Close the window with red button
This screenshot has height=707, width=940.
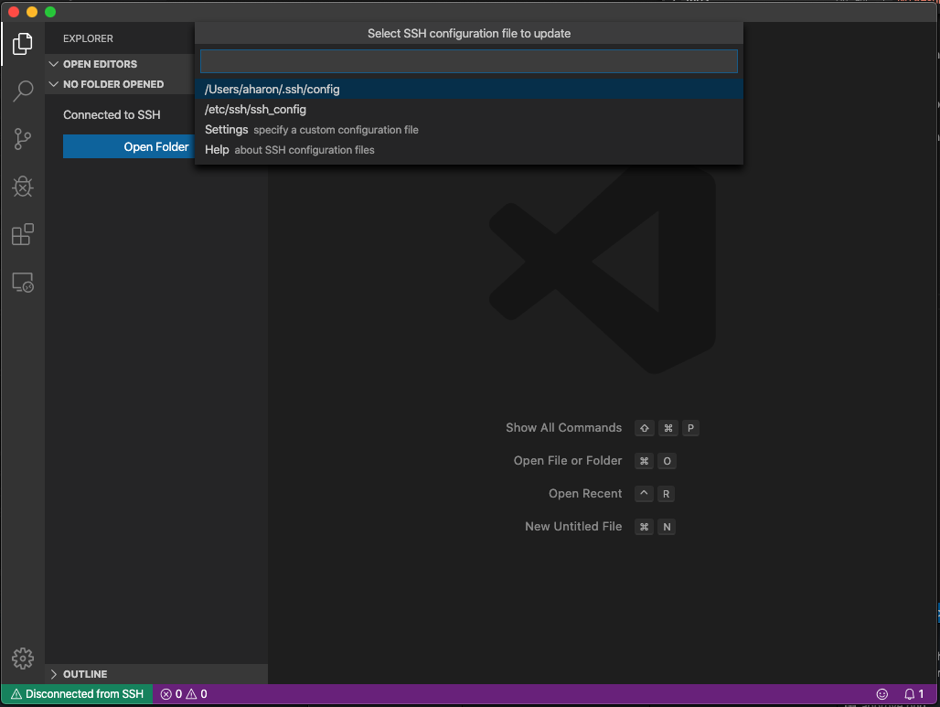click(14, 12)
